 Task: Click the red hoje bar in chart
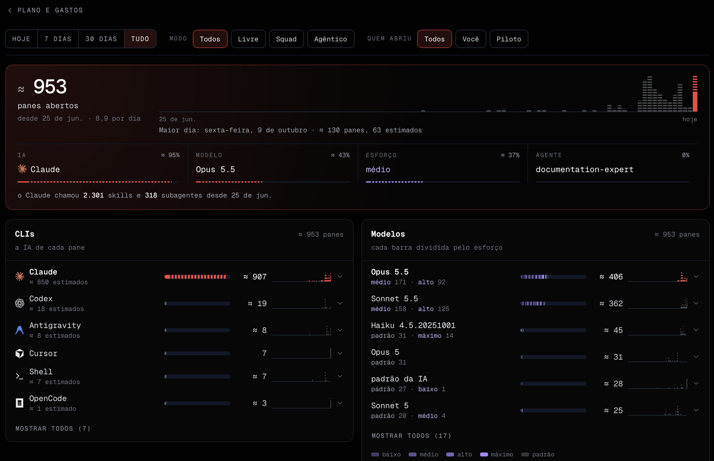695,94
